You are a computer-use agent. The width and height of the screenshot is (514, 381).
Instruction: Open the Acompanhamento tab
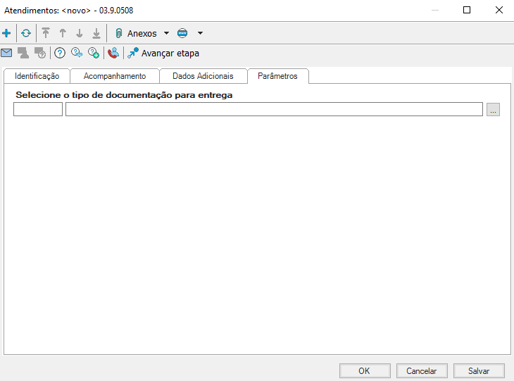(x=115, y=76)
